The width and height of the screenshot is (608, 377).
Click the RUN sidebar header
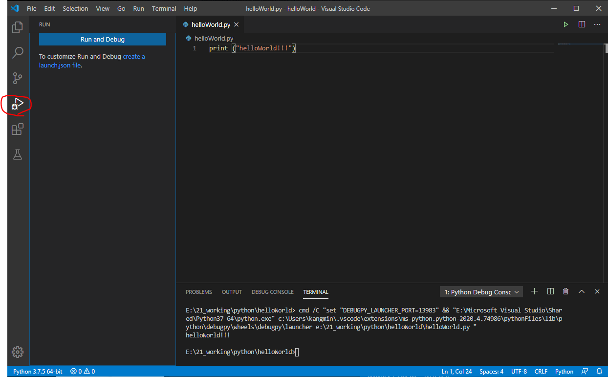point(44,24)
